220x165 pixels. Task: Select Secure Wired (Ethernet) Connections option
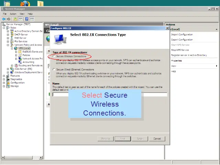tap(54, 69)
